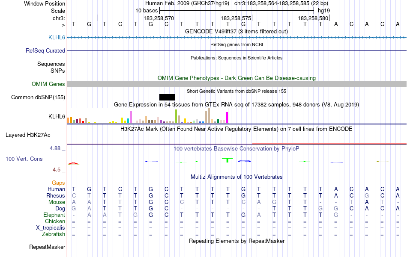Click the '10 bases' scale bar text

(x=147, y=11)
